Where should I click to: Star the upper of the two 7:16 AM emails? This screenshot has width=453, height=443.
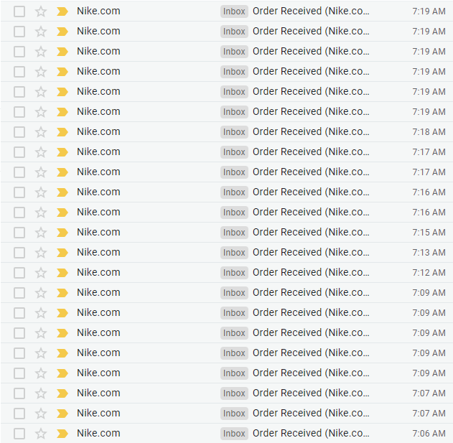(x=41, y=192)
